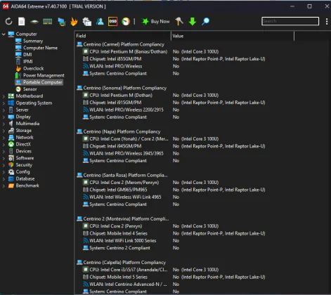
Task: Expand the Multimedia node arrow
Action: [4, 124]
